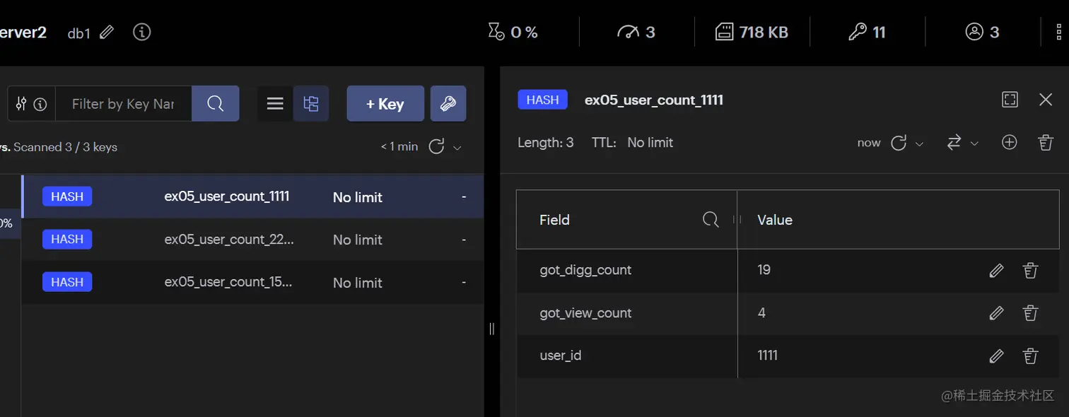Click the 718 KB memory usage icon

[x=724, y=32]
